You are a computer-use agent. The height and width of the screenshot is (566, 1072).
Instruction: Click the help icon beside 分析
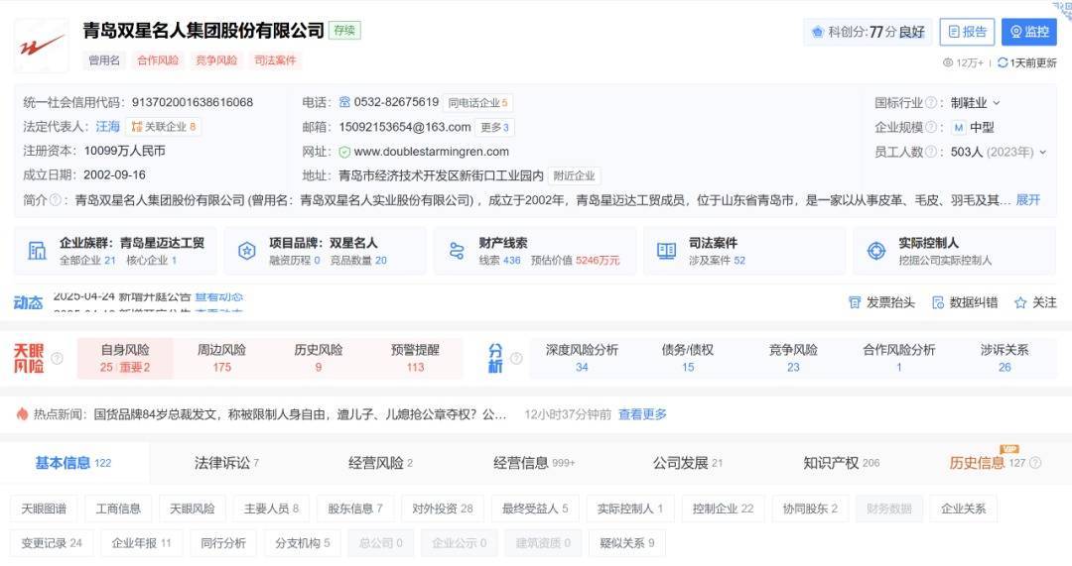coord(517,358)
